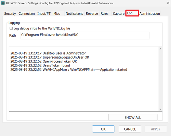Viewport: 171px width, 136px height.
Task: Click scroll up arrow in log view
Action: pyautogui.click(x=160, y=49)
